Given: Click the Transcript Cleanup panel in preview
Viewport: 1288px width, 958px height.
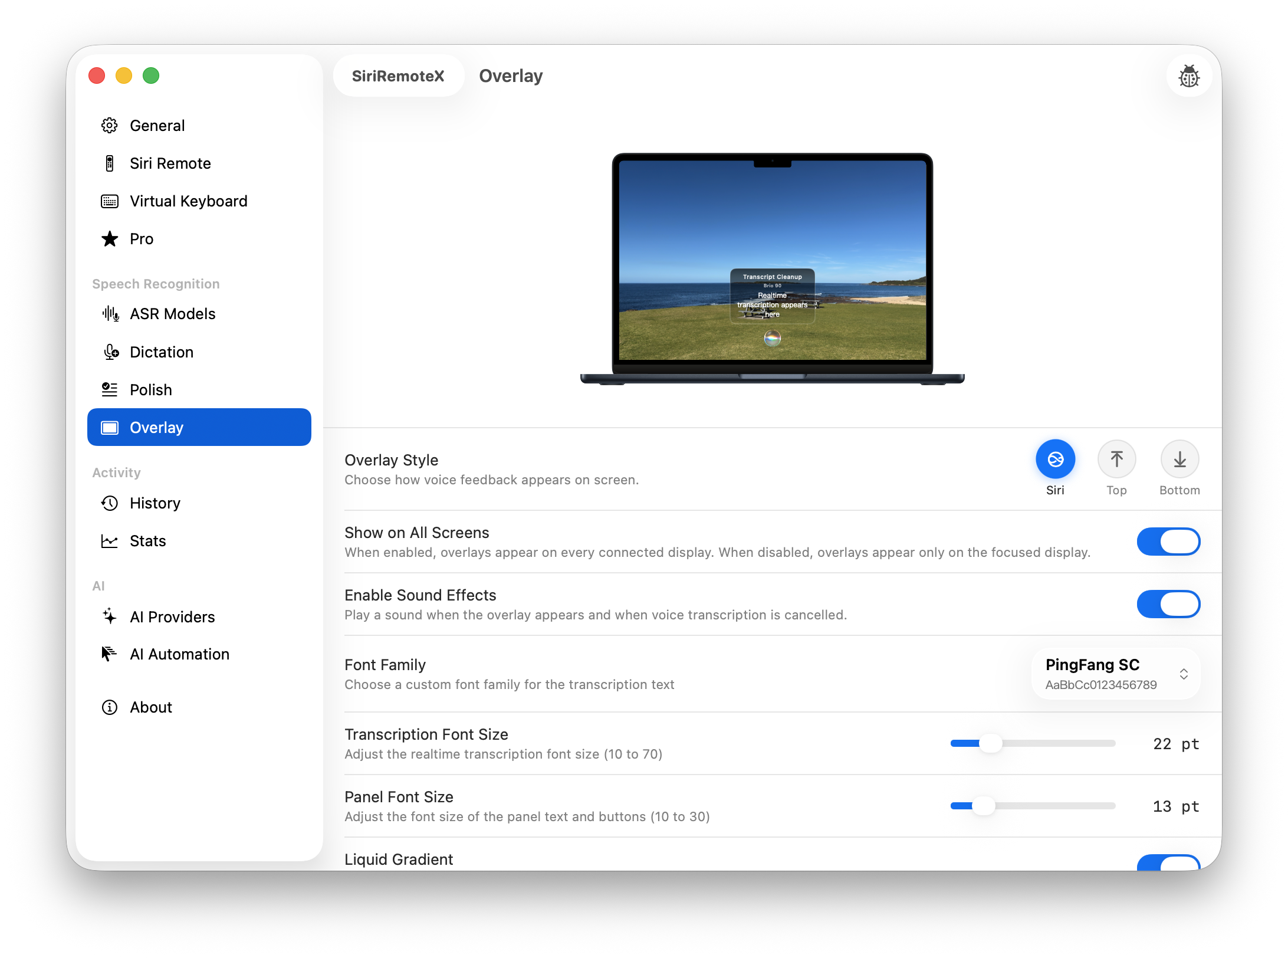Looking at the screenshot, I should pos(773,296).
